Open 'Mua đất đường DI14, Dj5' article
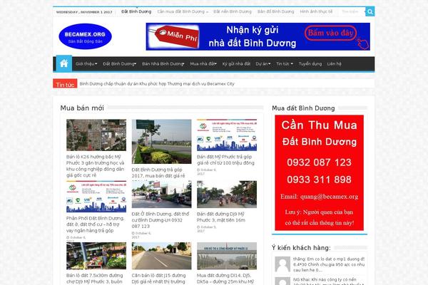This screenshot has width=428, height=285. tap(225, 279)
